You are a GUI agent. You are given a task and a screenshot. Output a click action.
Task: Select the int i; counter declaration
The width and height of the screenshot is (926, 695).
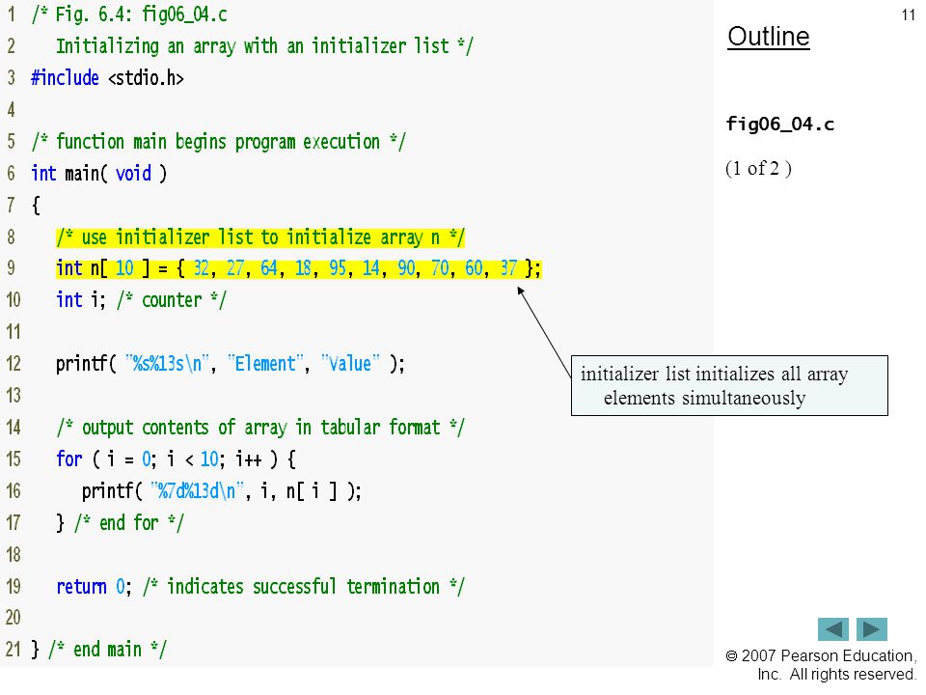[141, 300]
